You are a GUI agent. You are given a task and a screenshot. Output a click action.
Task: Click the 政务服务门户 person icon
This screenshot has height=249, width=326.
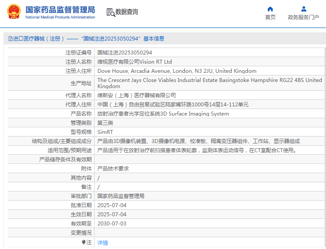303,9
